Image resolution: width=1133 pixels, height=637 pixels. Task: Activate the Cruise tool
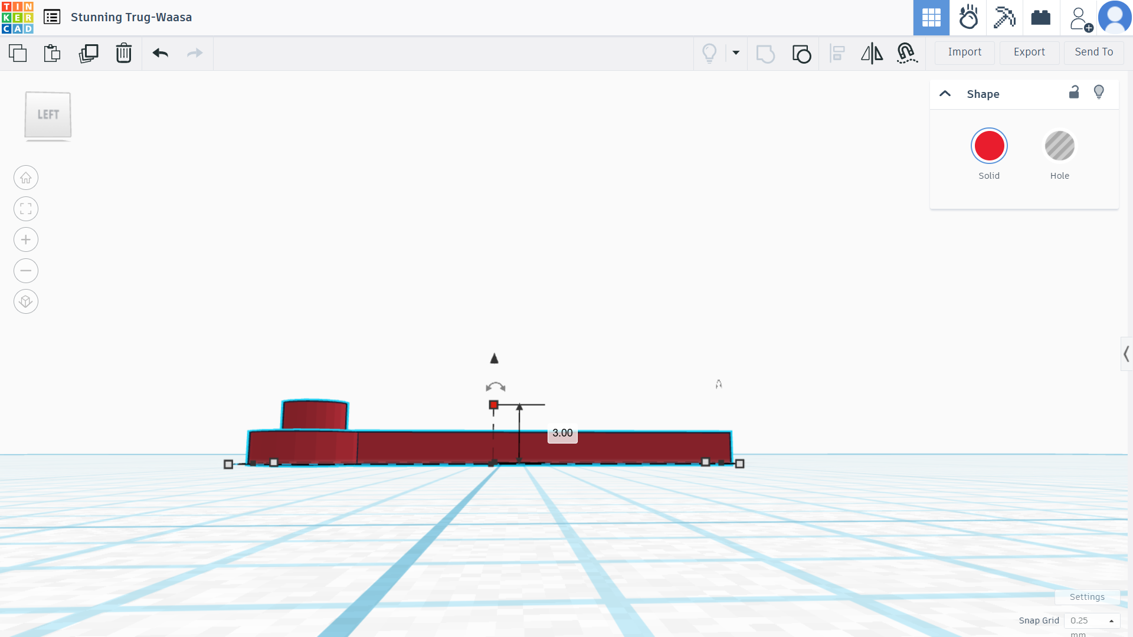tap(907, 53)
